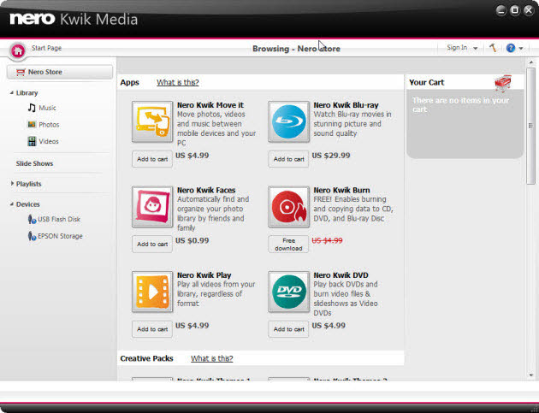The height and width of the screenshot is (413, 539).
Task: Click the shopping cart icon in Your Cart
Action: 503,84
